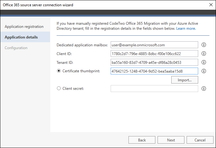The width and height of the screenshot is (216, 148).
Task: Click the Import... button
Action: (185, 80)
